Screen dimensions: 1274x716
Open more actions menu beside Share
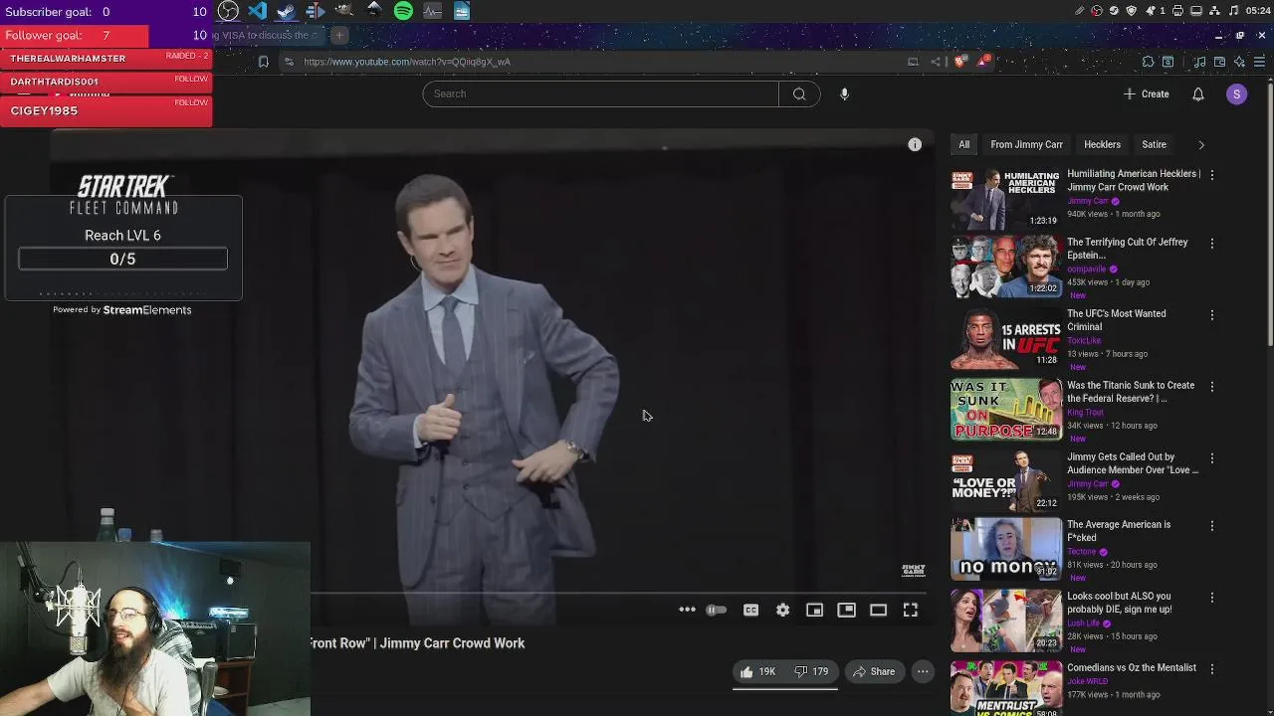[923, 671]
